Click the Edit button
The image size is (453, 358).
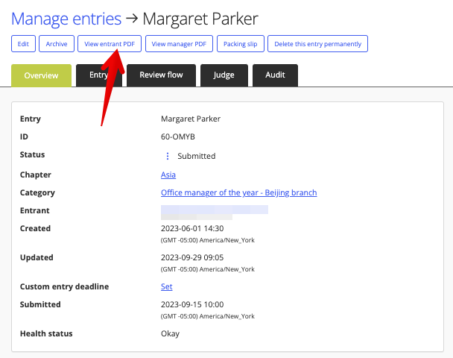point(23,44)
